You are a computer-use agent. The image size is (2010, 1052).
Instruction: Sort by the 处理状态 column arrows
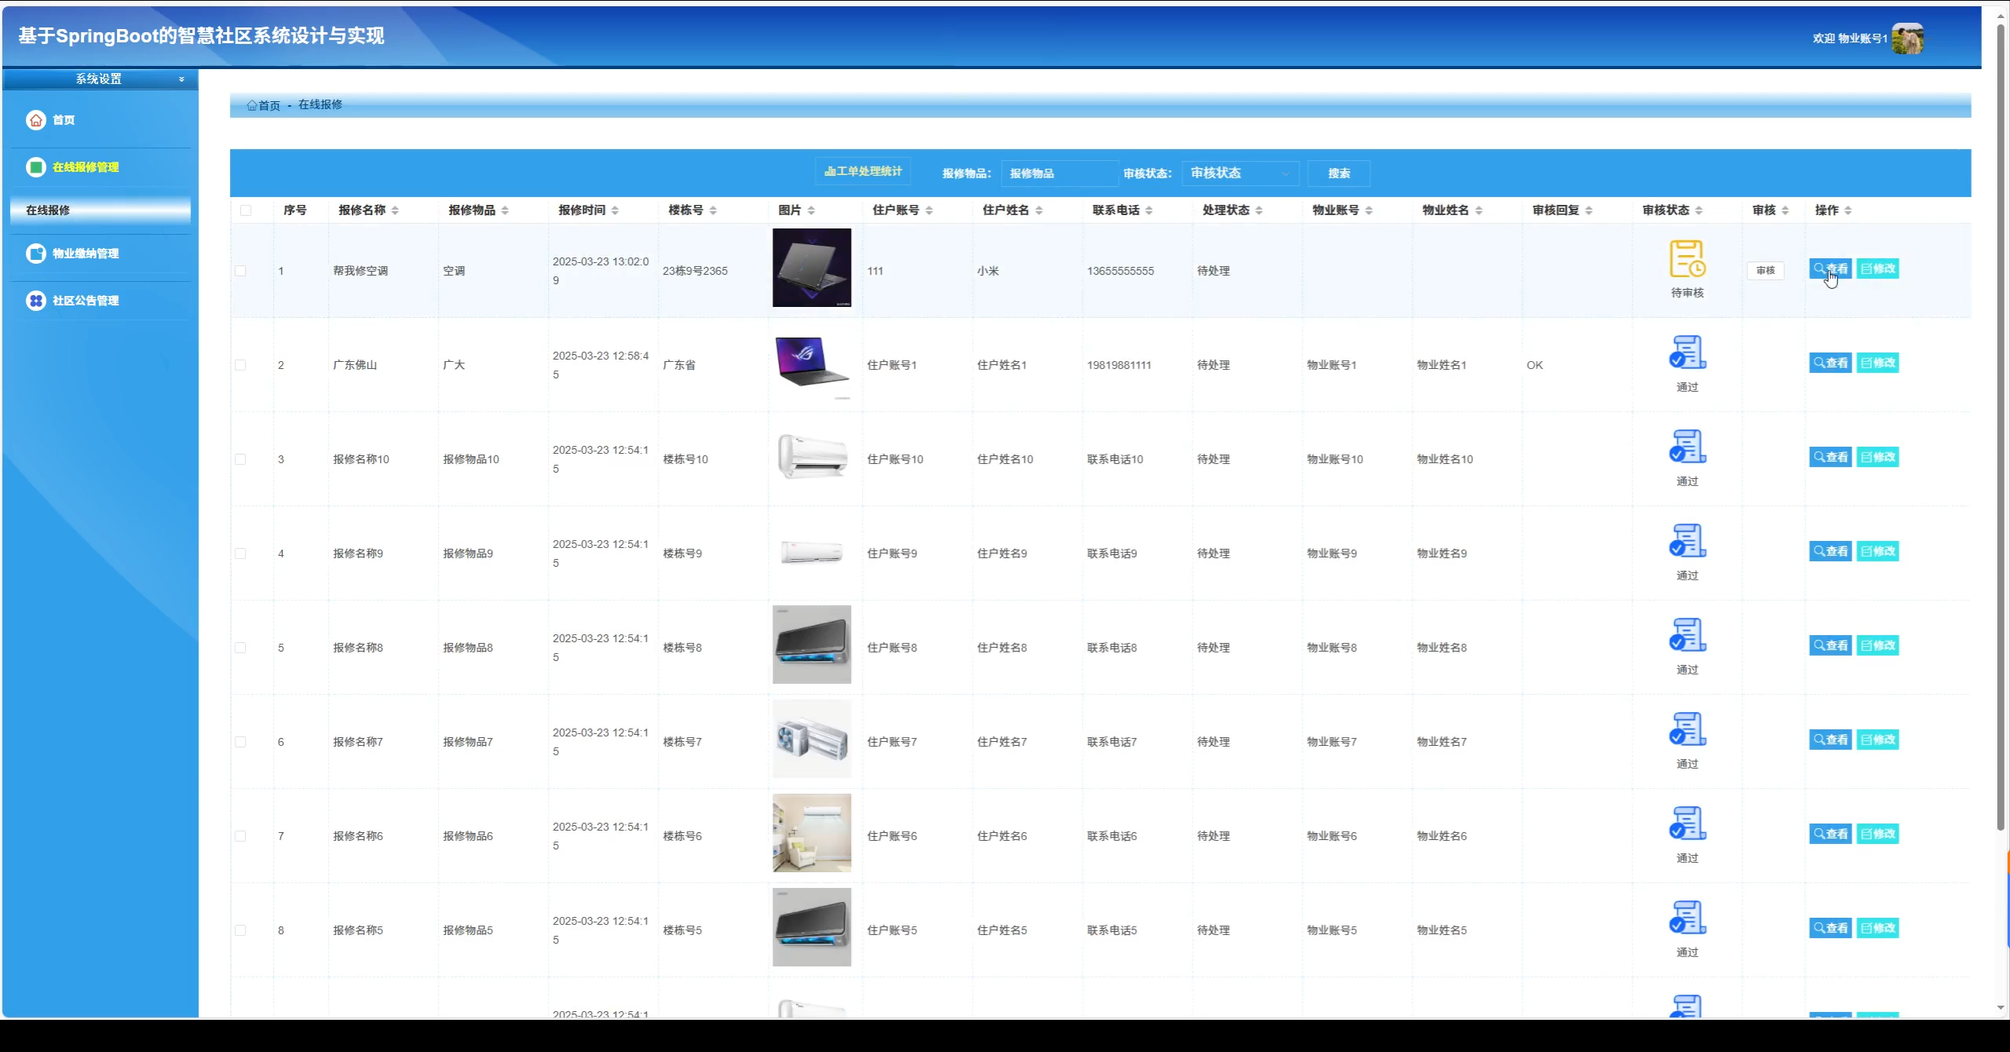tap(1259, 210)
